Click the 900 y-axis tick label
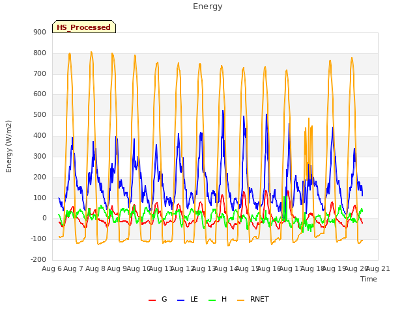The image size is (417, 312). click(40, 32)
